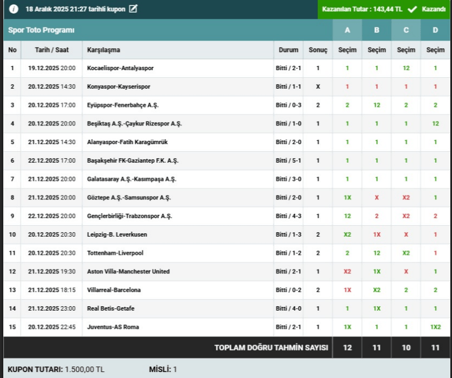Click the Tarih / Saat column header
The width and height of the screenshot is (452, 378).
point(52,50)
